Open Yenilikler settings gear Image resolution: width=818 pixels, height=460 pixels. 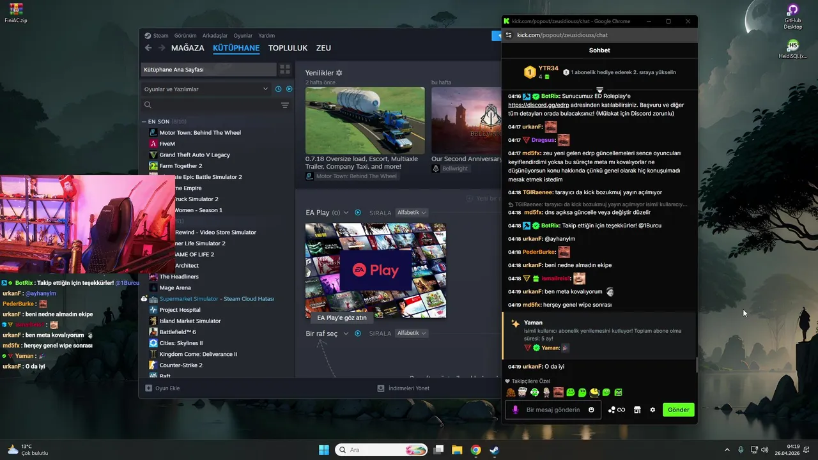339,73
